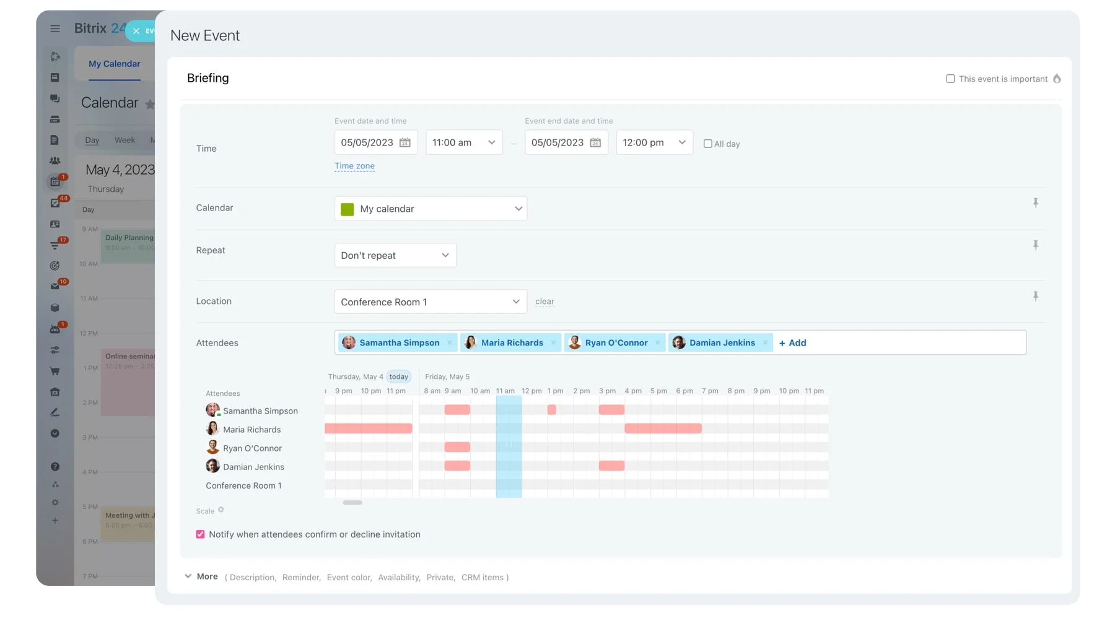This screenshot has width=1115, height=631.
Task: Expand the More options section
Action: [201, 577]
